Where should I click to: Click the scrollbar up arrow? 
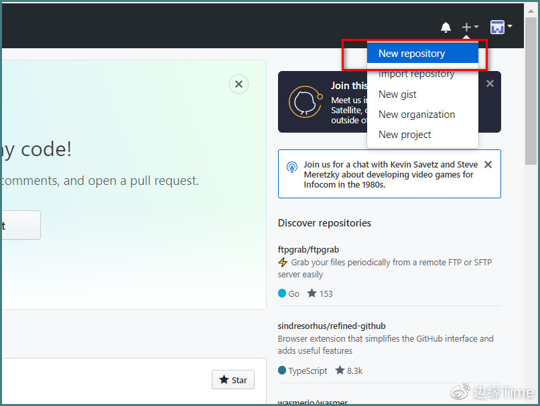(531, 11)
